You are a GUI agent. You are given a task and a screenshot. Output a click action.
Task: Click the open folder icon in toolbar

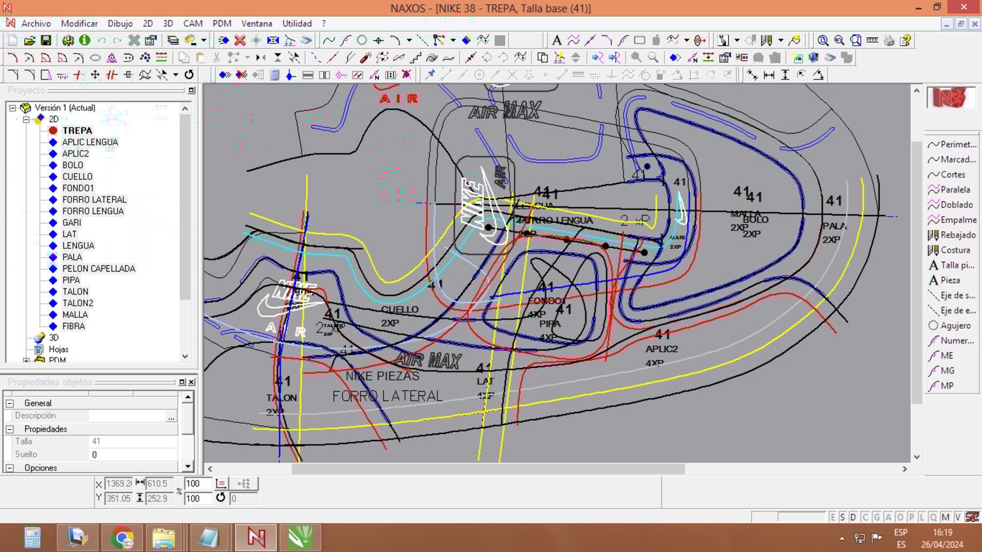tap(29, 41)
